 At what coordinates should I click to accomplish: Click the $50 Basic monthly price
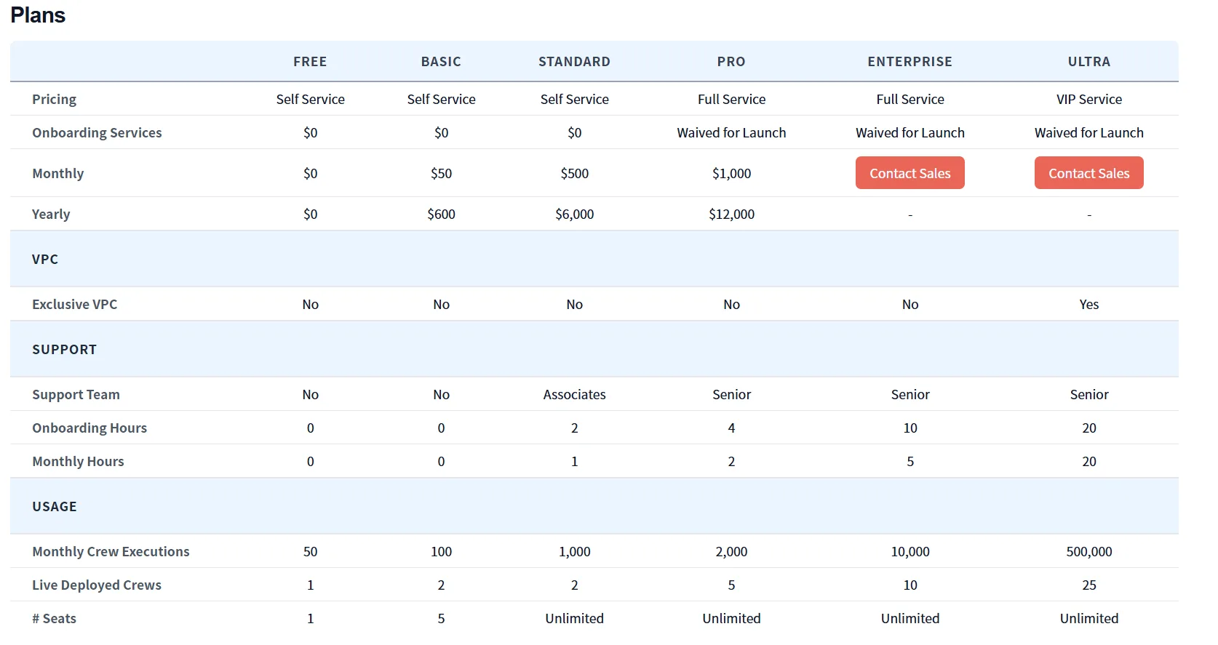pos(441,174)
